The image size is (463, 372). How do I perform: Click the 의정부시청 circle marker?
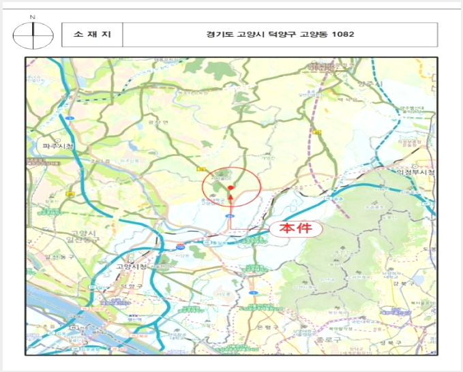(416, 166)
